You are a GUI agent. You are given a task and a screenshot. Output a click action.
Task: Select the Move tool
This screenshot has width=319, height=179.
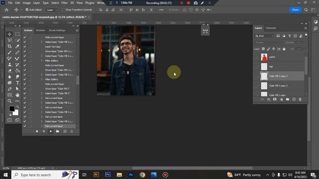pos(9,34)
